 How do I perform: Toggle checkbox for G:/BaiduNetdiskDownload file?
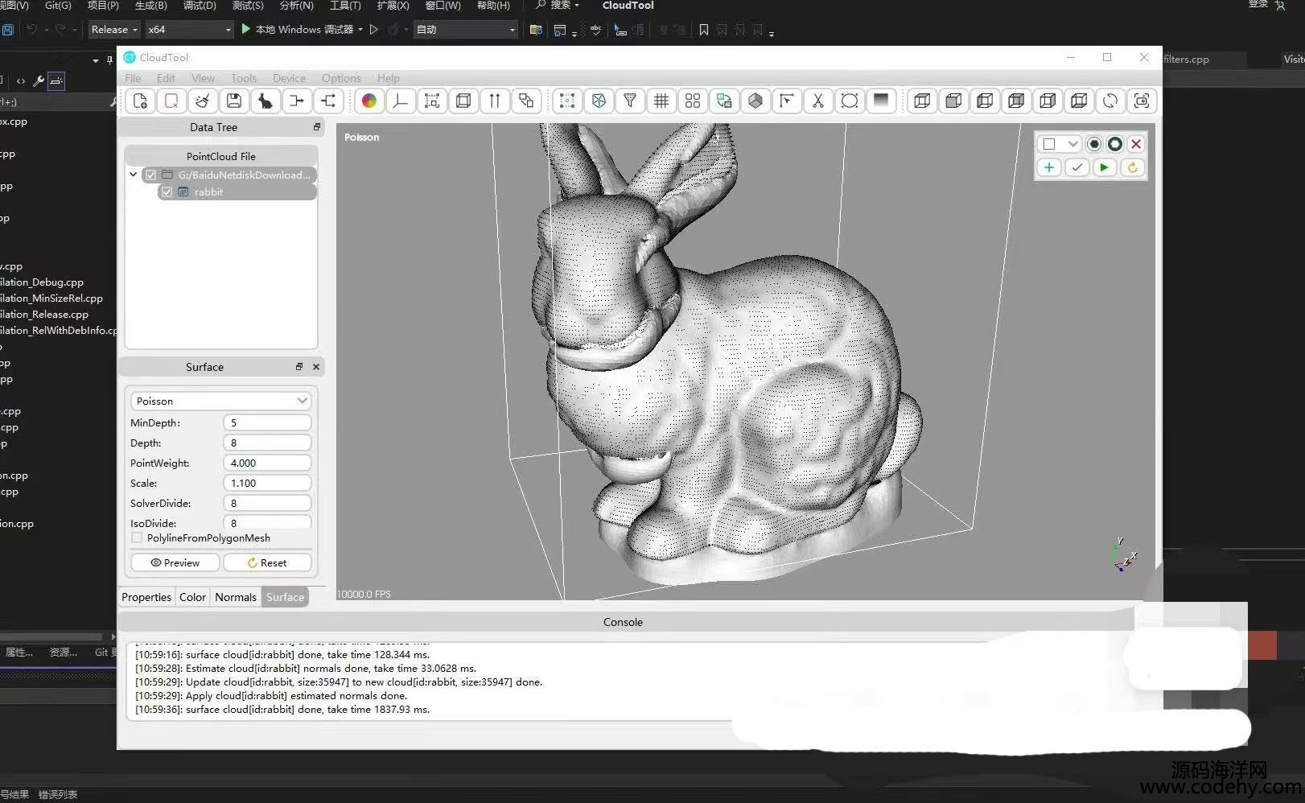(150, 175)
